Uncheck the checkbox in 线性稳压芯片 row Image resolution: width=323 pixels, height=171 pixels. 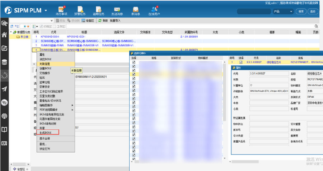(241, 62)
